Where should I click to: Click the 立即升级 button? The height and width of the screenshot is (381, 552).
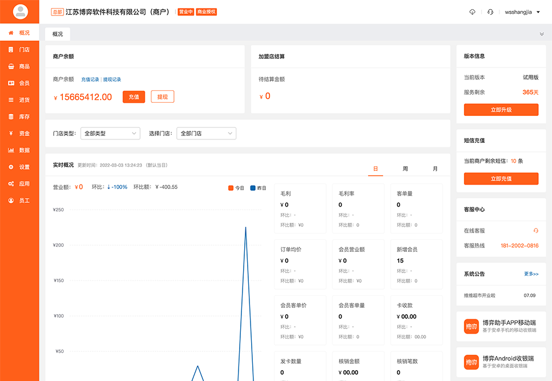(501, 110)
